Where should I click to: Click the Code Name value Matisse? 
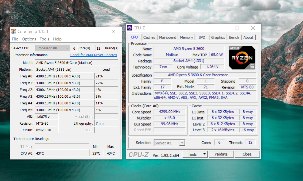[x=172, y=55]
